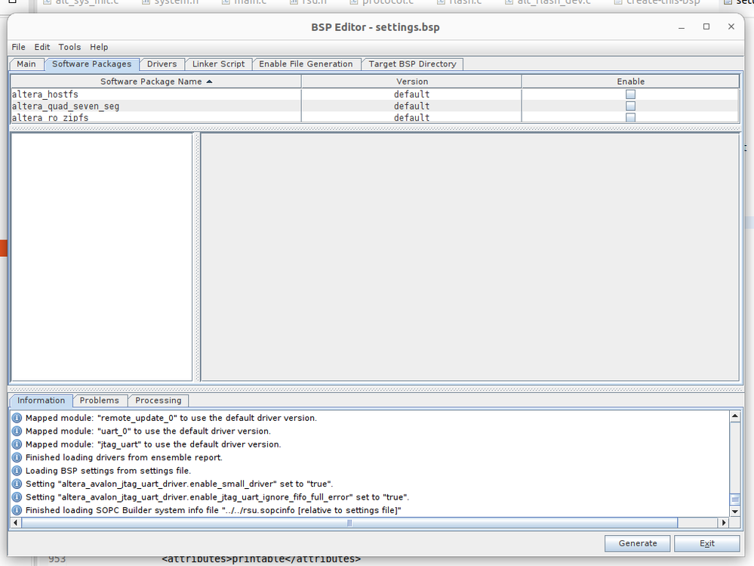Click the log horizontal scroll right arrow
754x566 pixels.
[724, 523]
